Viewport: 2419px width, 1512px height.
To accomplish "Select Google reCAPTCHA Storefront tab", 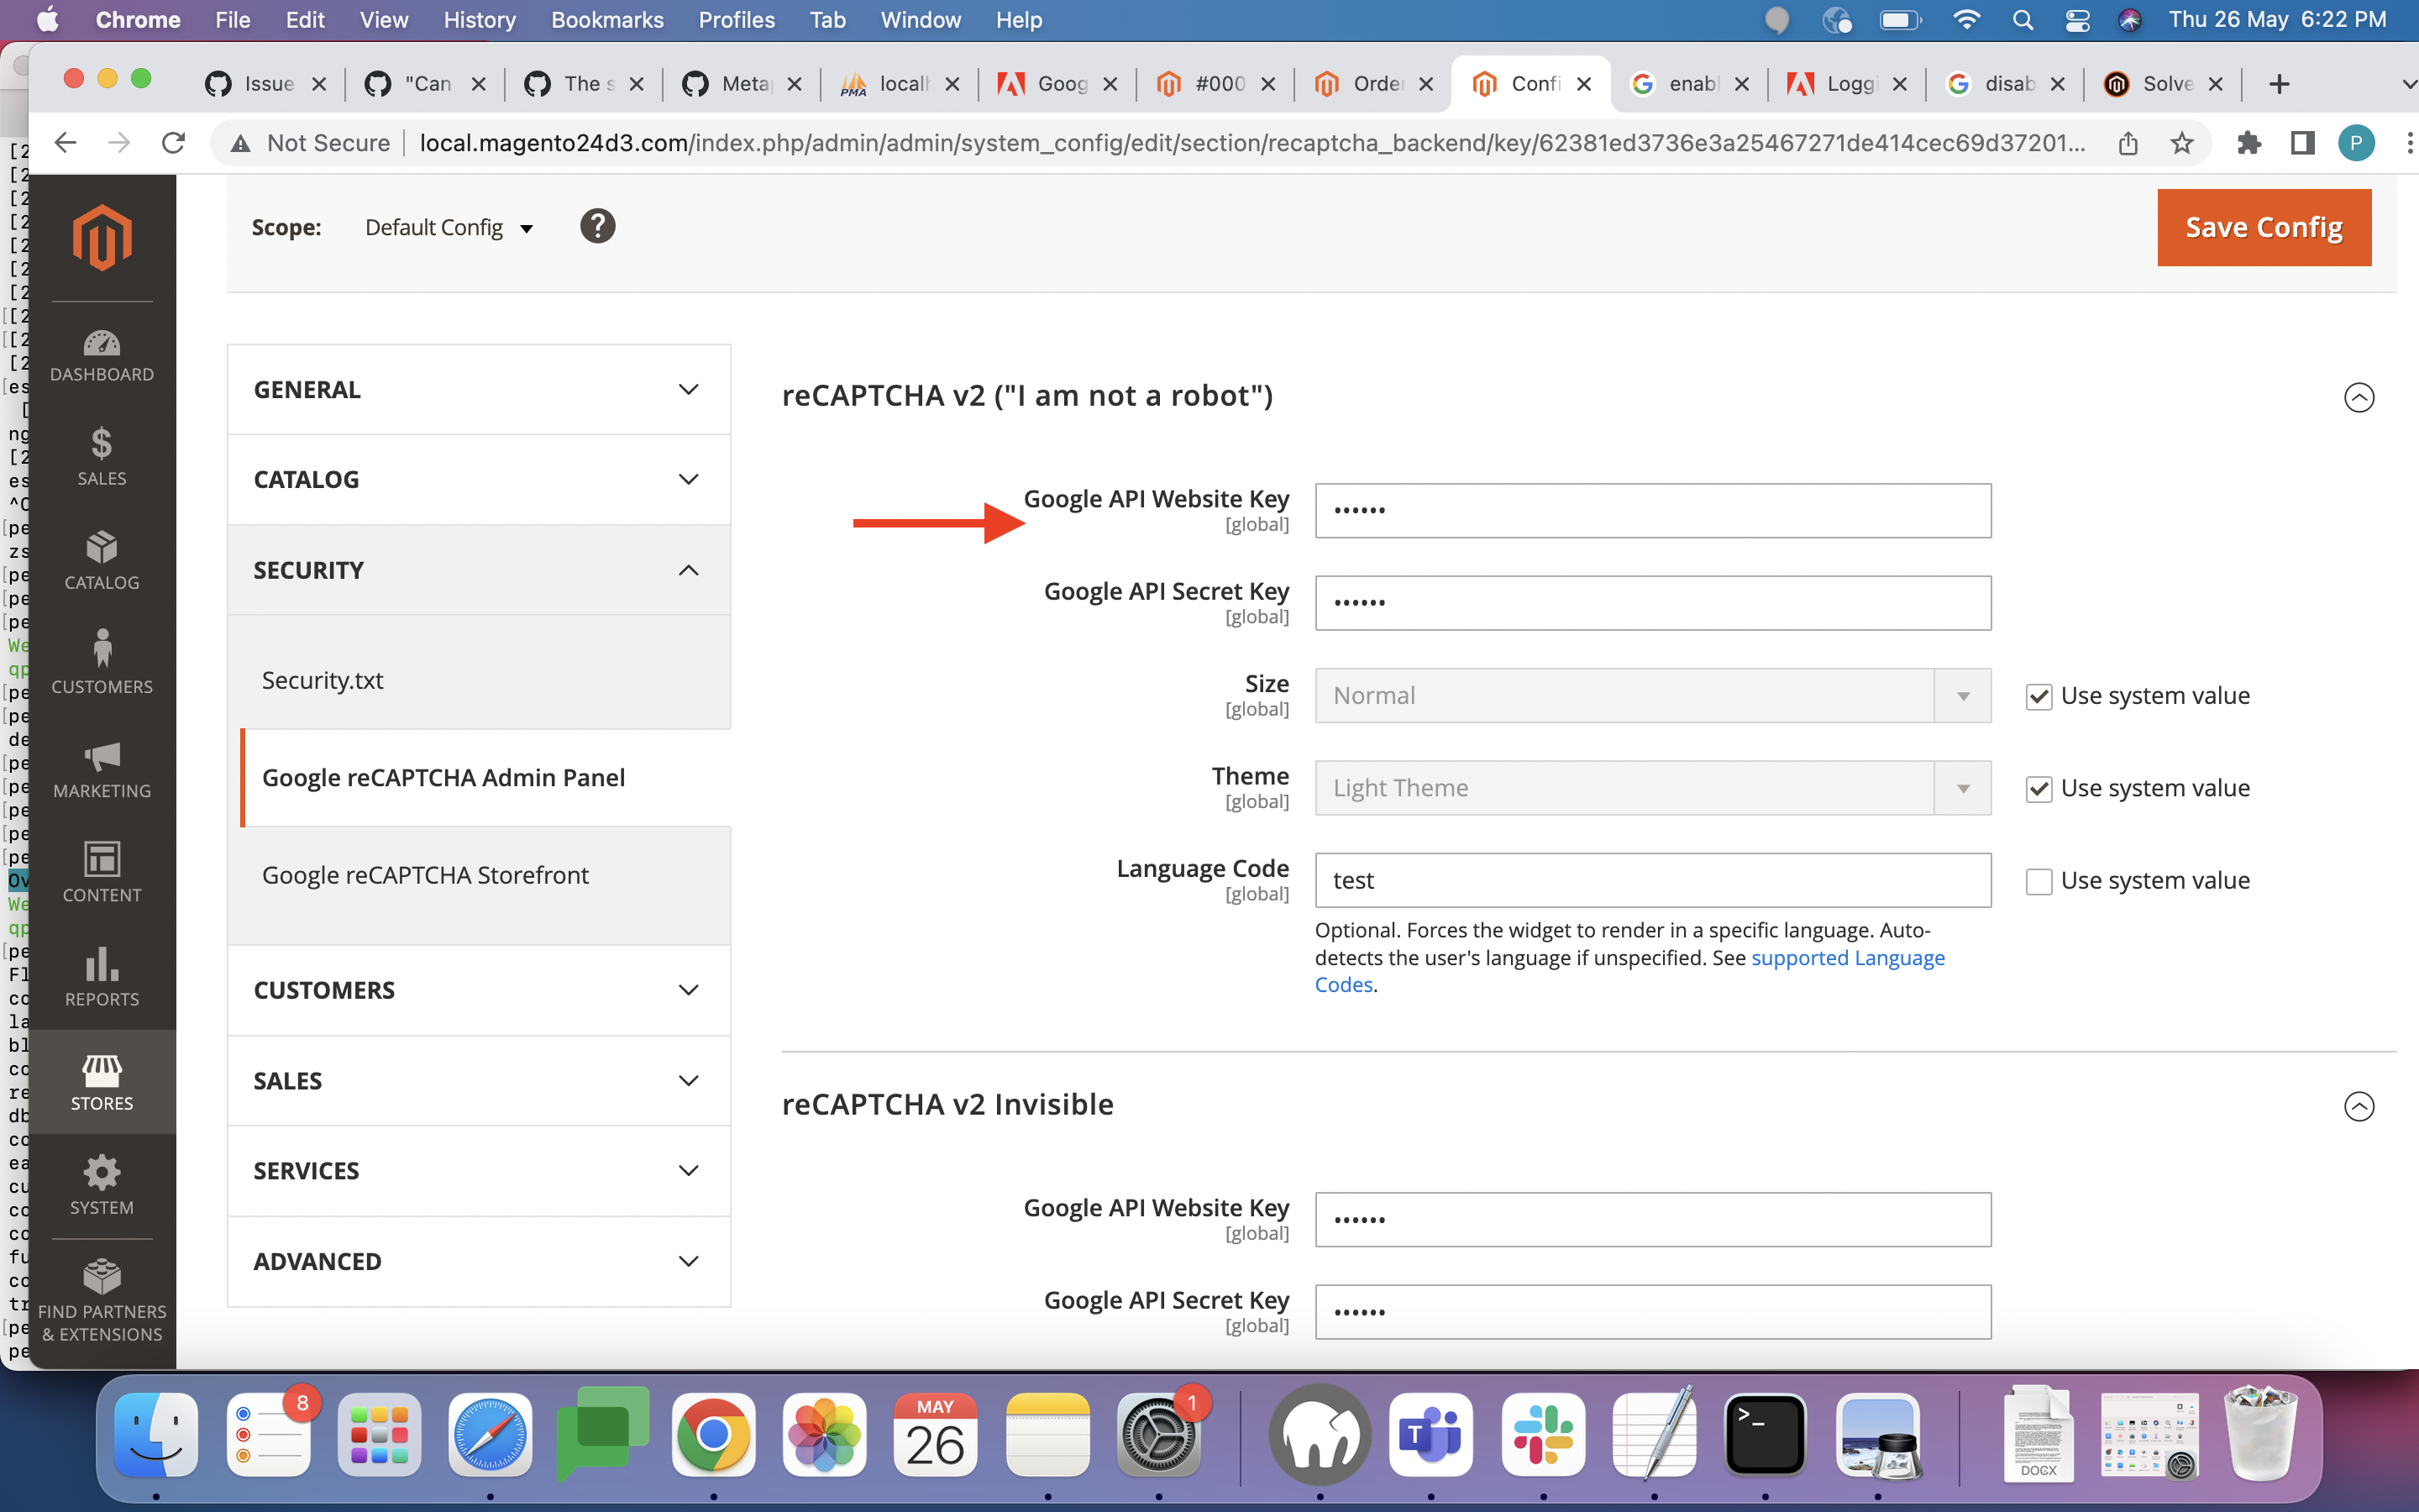I will (426, 875).
